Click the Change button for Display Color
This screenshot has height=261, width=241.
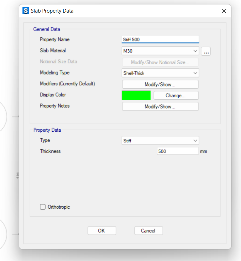tap(176, 96)
